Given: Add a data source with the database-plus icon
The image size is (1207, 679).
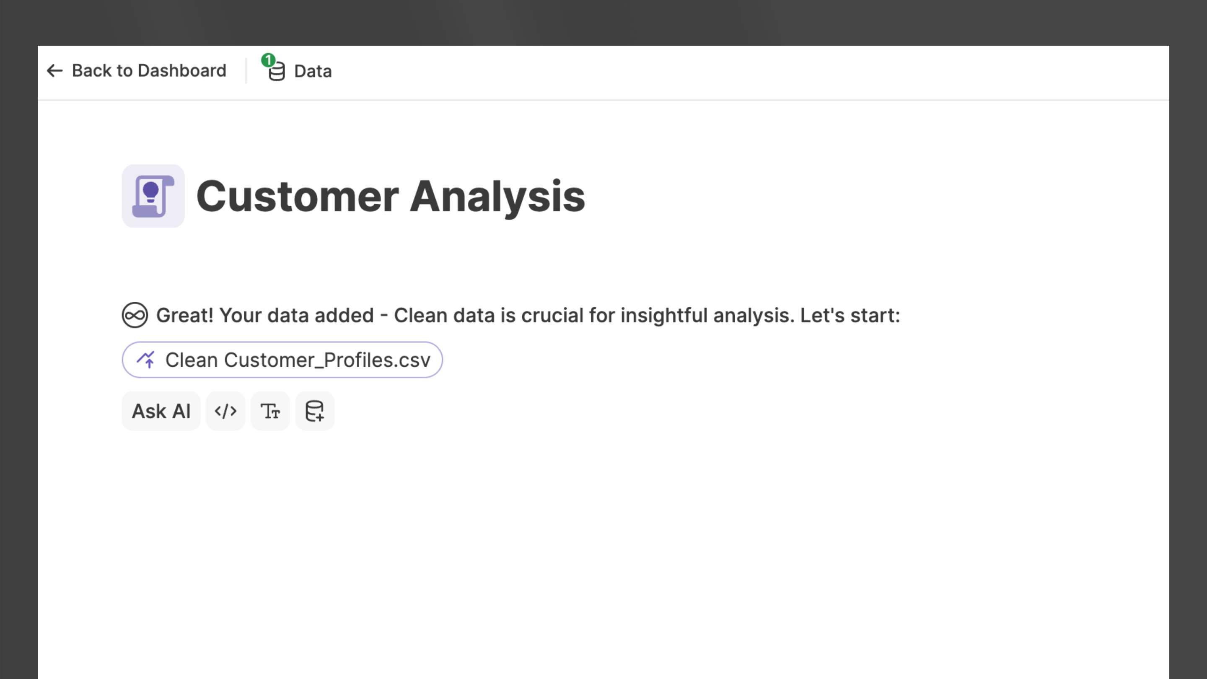Looking at the screenshot, I should (315, 411).
